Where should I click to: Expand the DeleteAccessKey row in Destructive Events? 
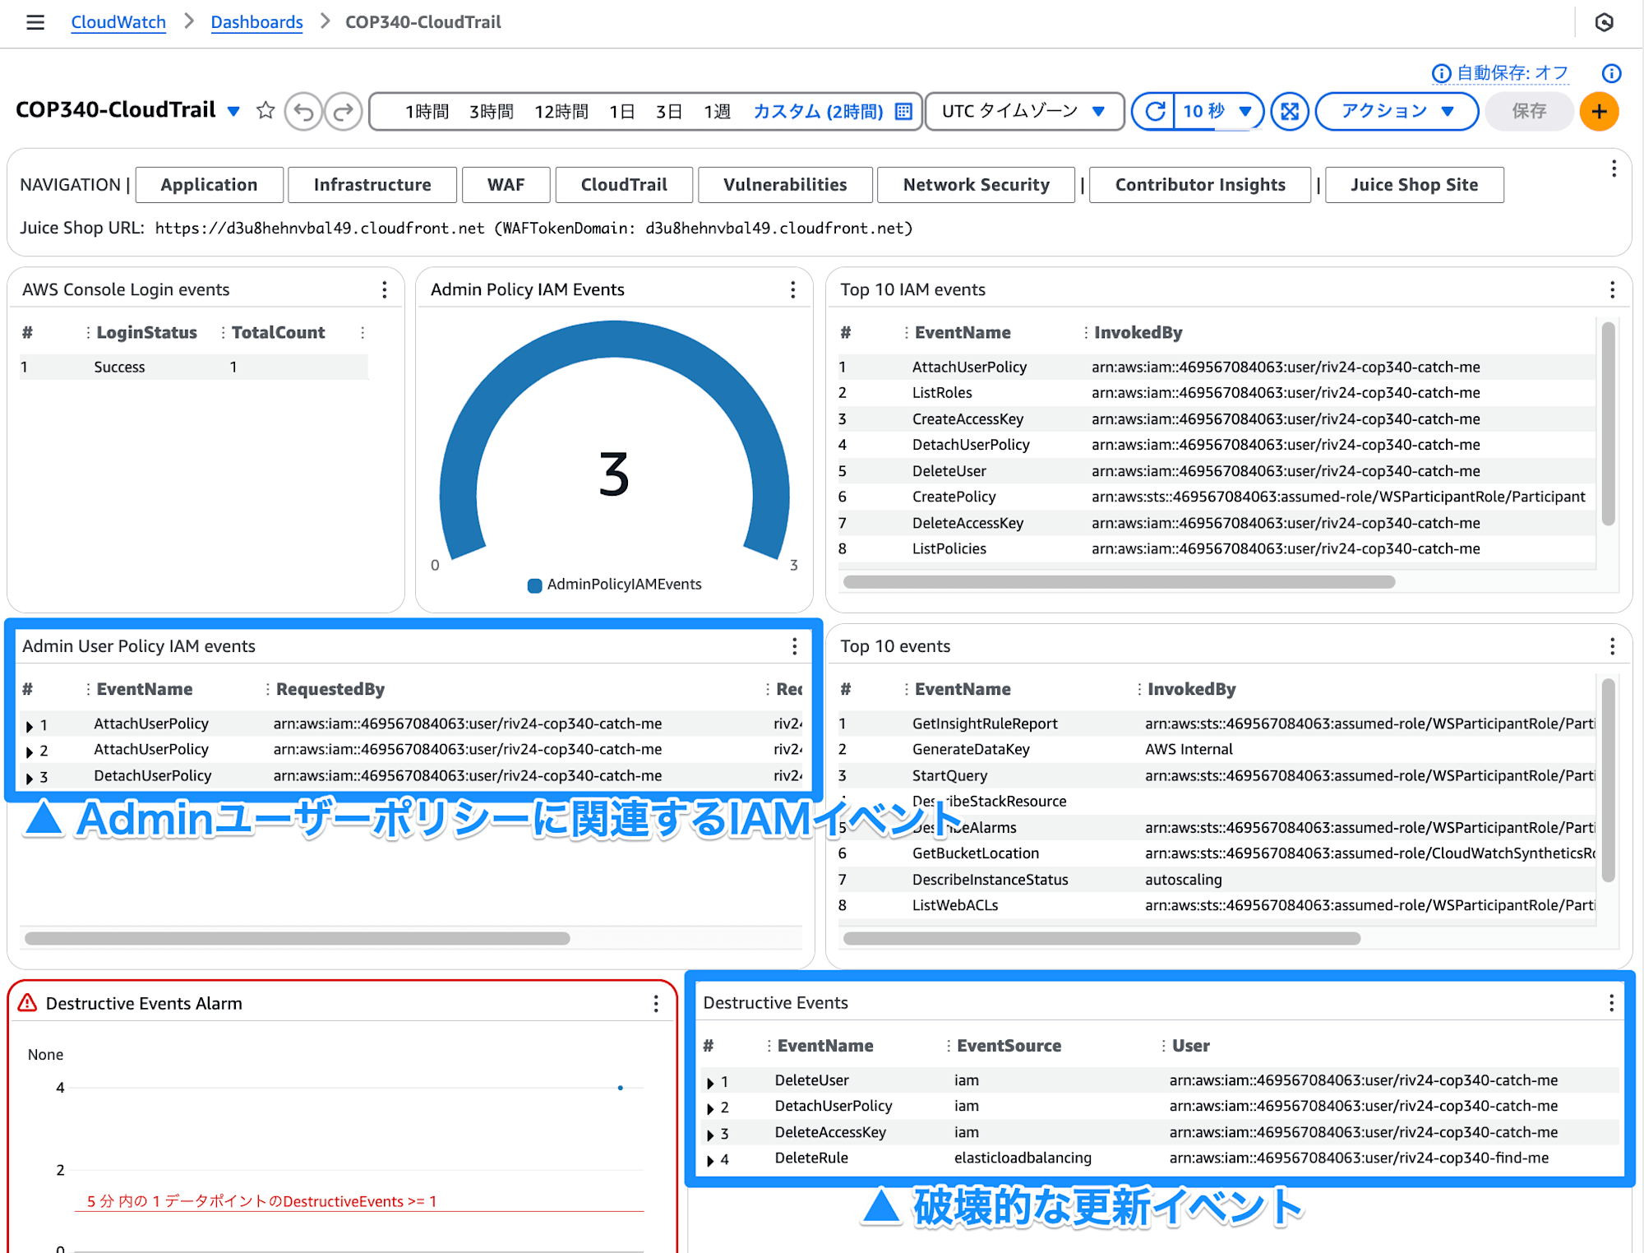pyautogui.click(x=710, y=1135)
